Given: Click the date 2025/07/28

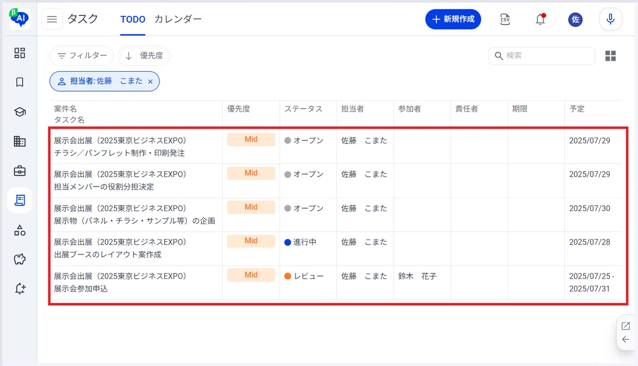Looking at the screenshot, I should 590,242.
